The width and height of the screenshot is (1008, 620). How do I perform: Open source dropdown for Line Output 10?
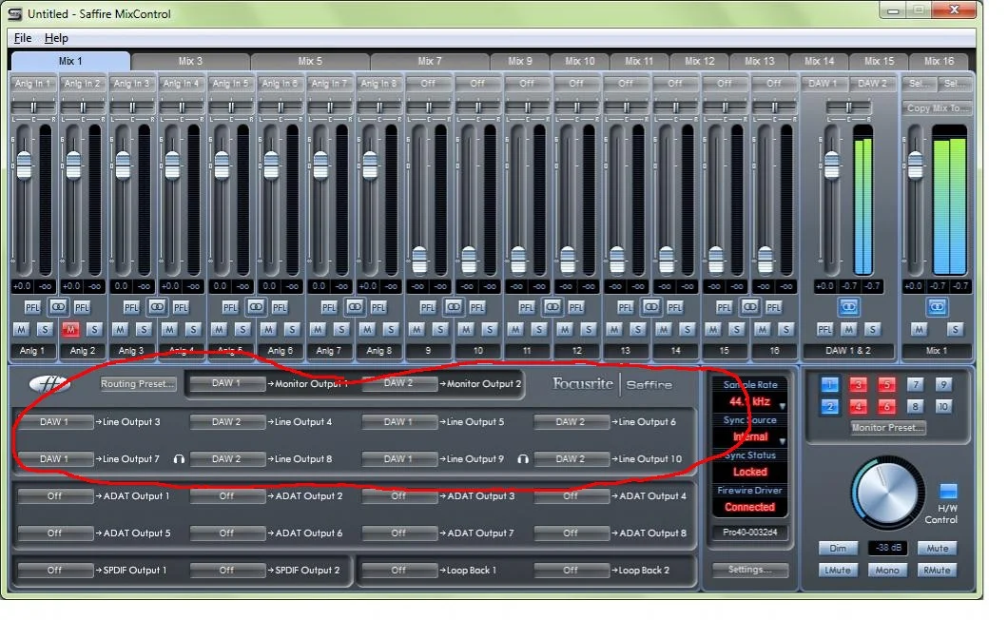571,459
